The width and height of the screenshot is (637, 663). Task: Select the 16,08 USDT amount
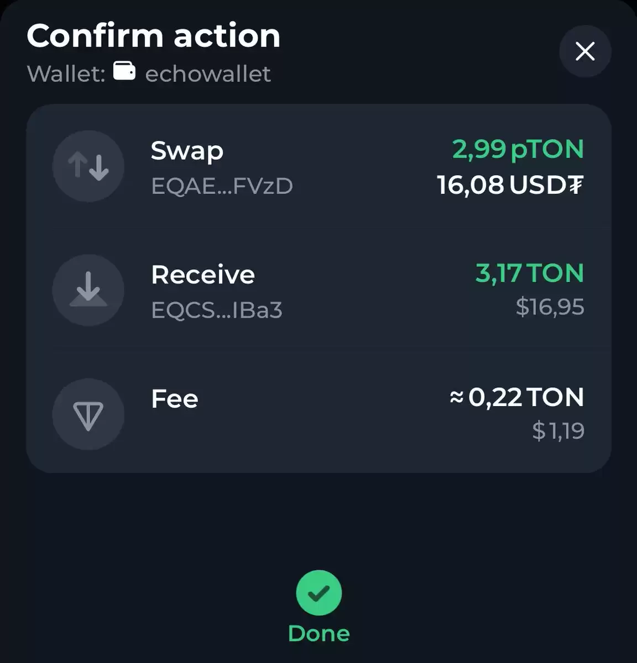tap(510, 185)
